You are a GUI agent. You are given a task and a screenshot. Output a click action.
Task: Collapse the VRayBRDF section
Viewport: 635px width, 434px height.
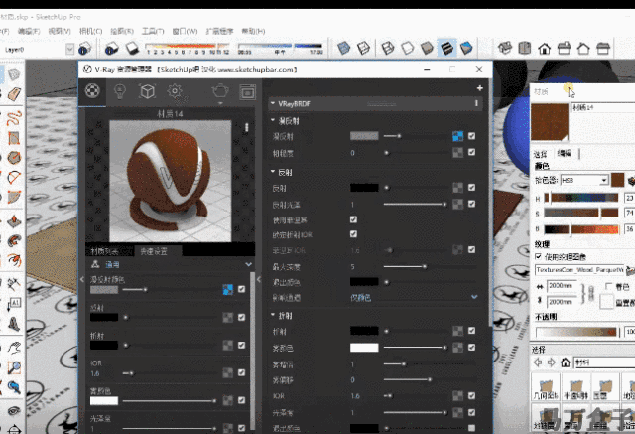(273, 102)
